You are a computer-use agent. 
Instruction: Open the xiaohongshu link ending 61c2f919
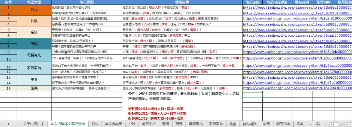(297, 19)
